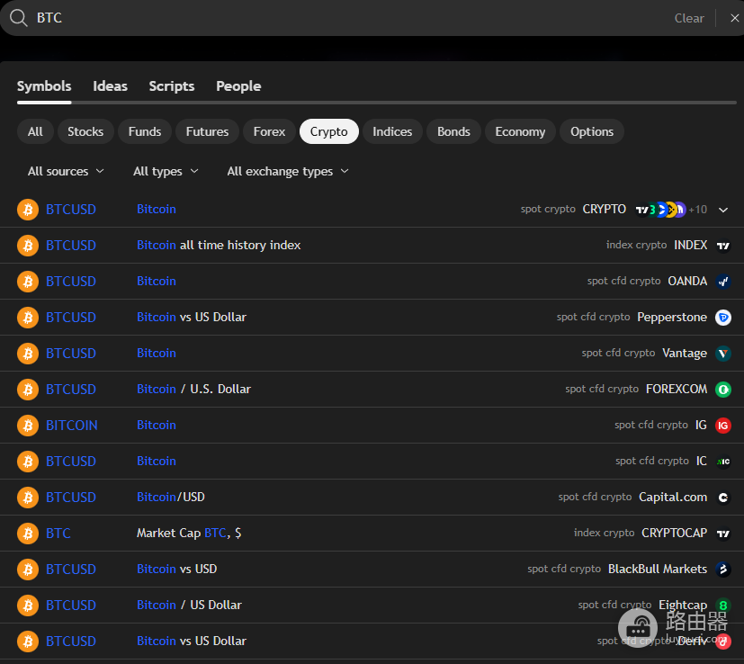Expand the CRYPTO BTCUSD exchanges list

tap(723, 210)
